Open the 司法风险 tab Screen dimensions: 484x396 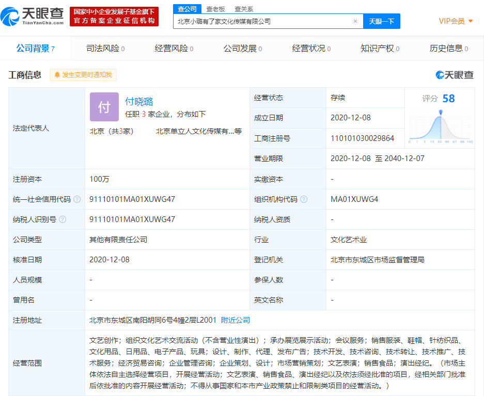coord(105,49)
